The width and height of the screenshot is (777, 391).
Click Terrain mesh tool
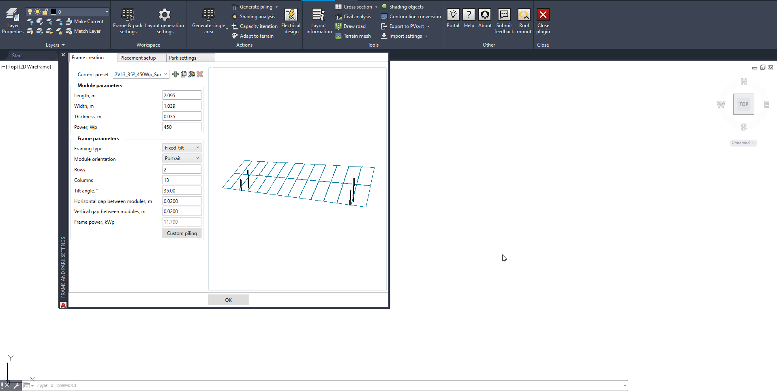(x=353, y=36)
